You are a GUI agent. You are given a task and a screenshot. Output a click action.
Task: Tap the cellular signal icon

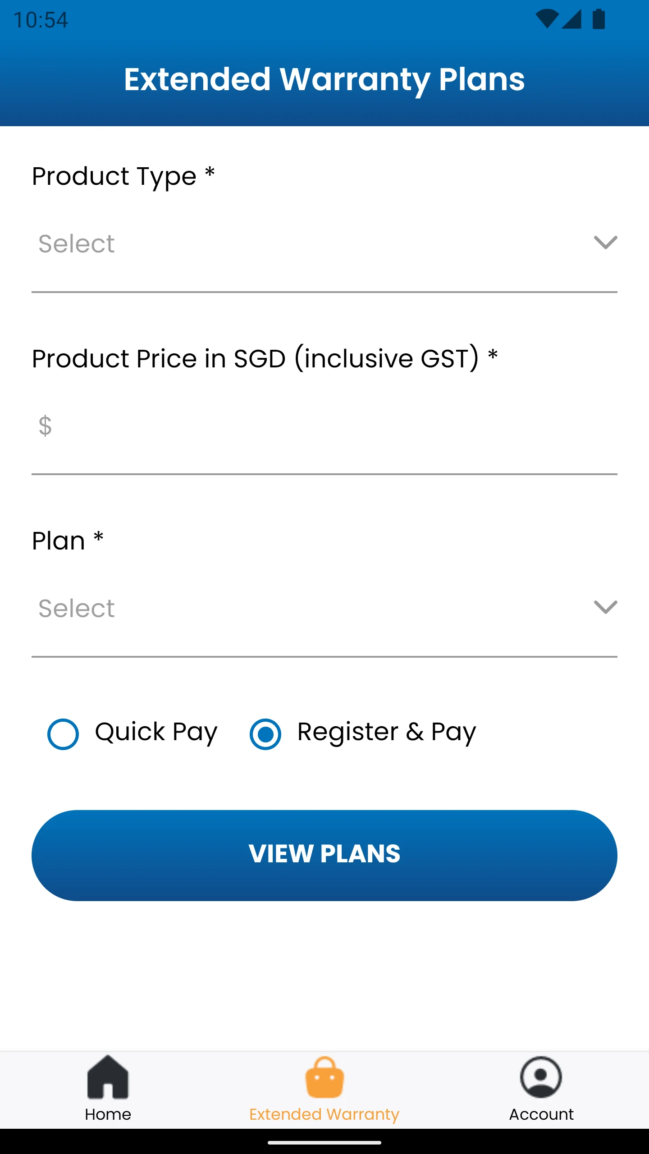[572, 19]
